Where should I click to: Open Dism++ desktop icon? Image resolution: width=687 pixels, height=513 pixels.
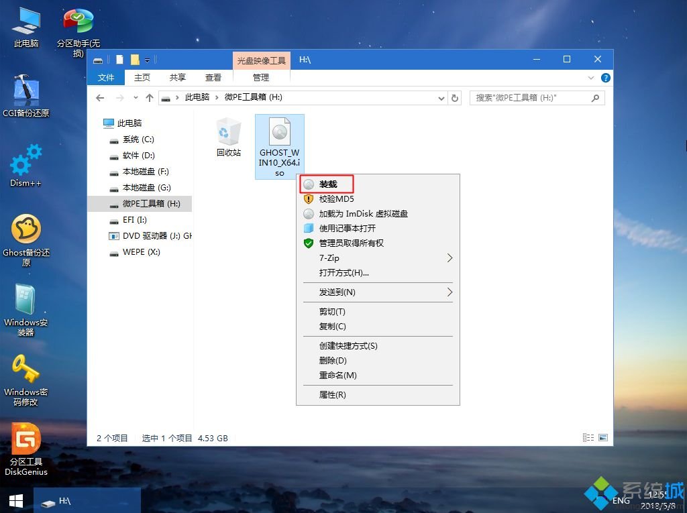click(x=26, y=162)
